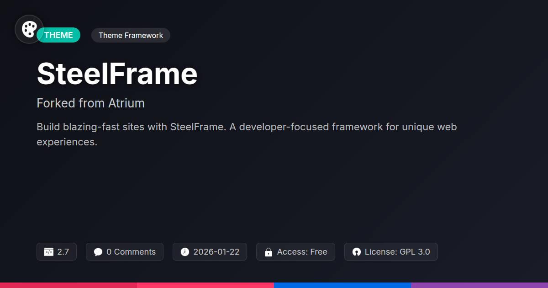This screenshot has height=288, width=548.
Task: Click the blue bottom color bar
Action: 342,285
